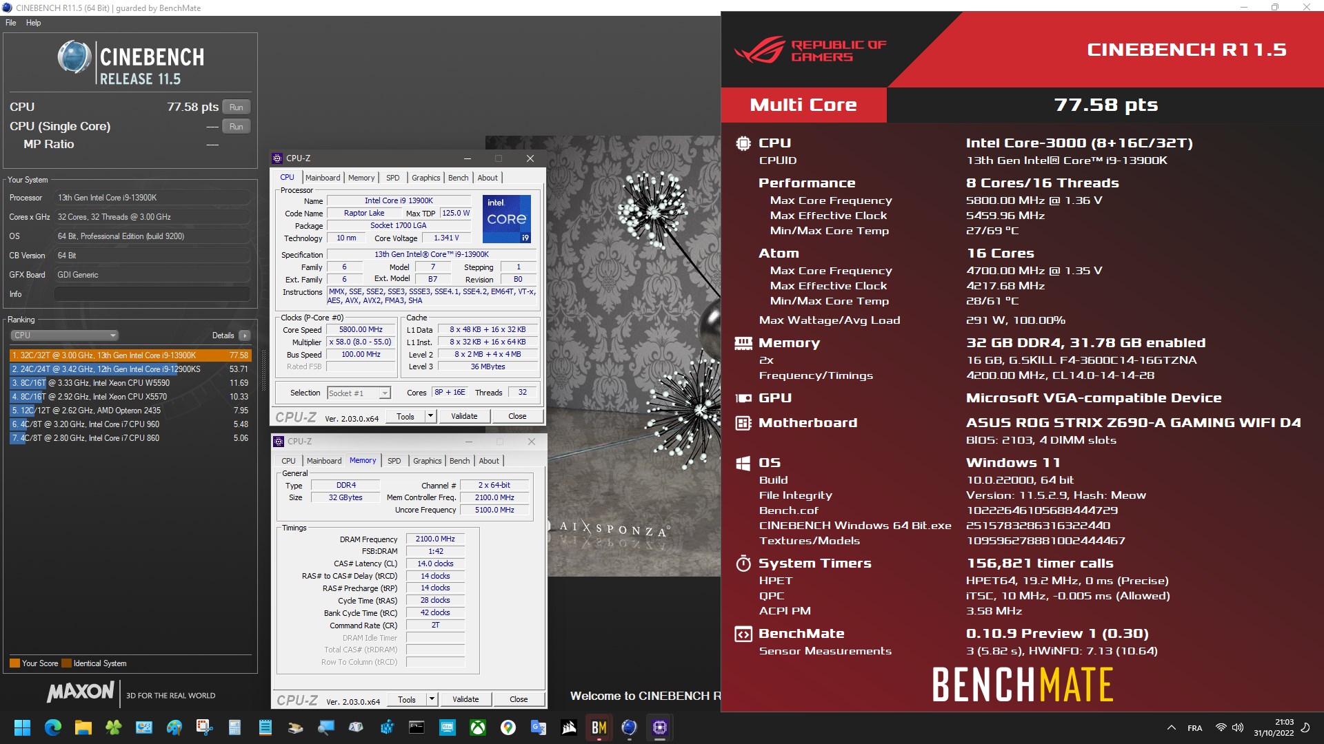Switch to CPU-Z purple chip taskbar icon
This screenshot has width=1324, height=744.
(660, 727)
